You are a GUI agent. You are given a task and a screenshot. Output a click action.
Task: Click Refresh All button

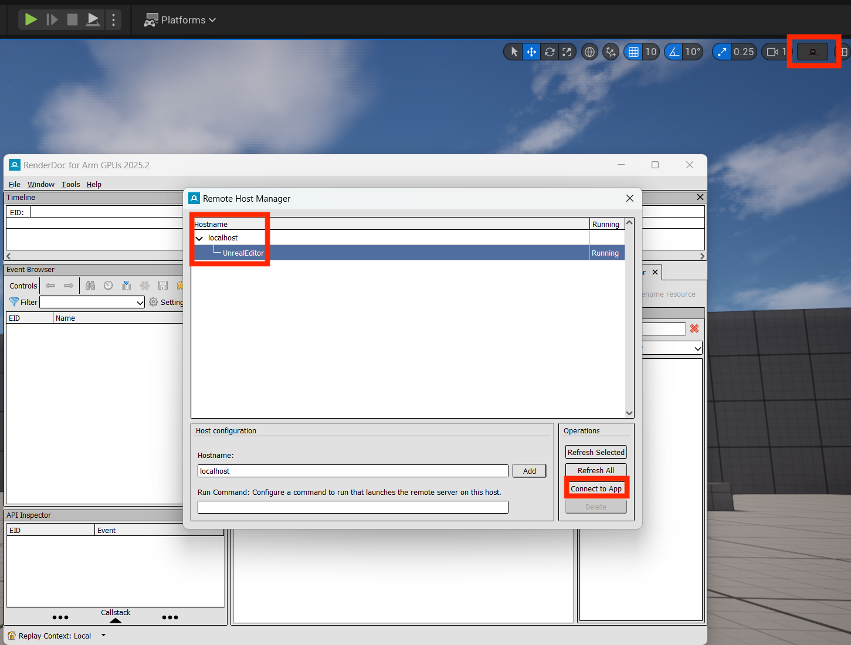(596, 470)
